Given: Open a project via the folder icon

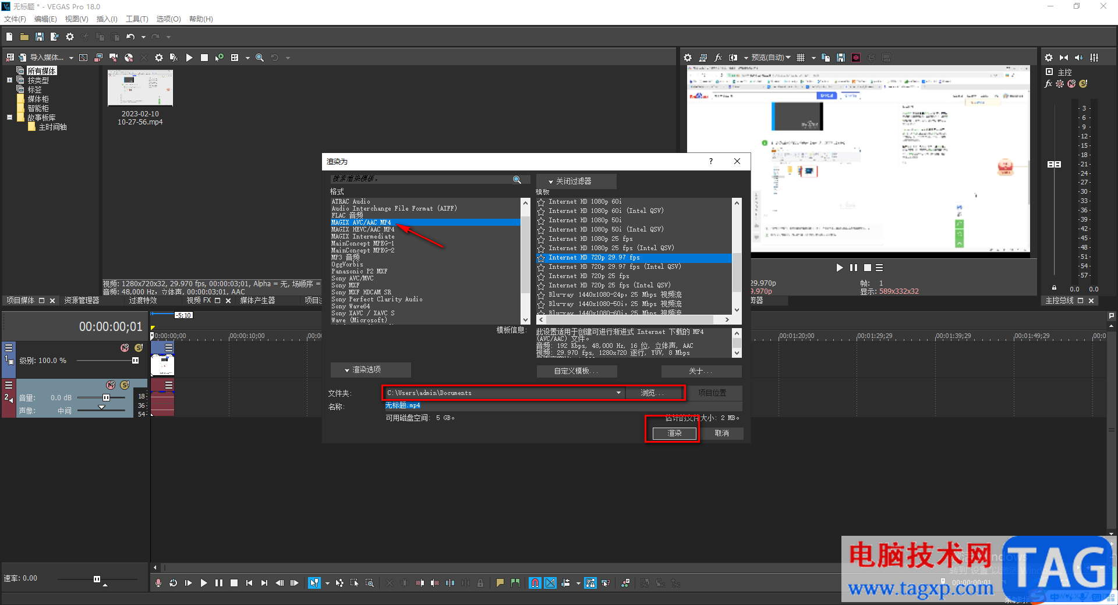Looking at the screenshot, I should [24, 37].
